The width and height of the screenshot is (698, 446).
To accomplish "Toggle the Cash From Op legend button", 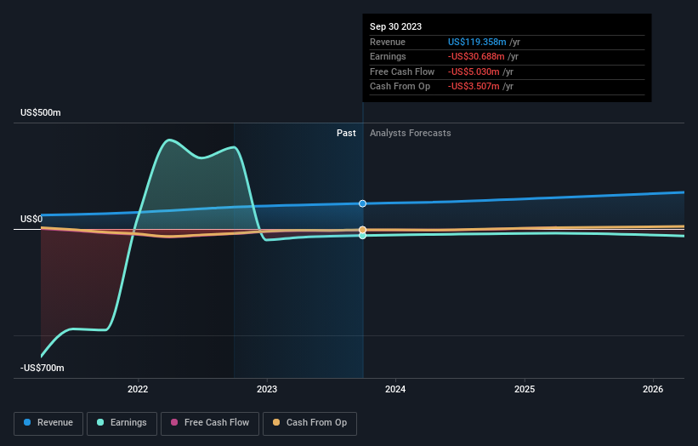I will point(309,423).
